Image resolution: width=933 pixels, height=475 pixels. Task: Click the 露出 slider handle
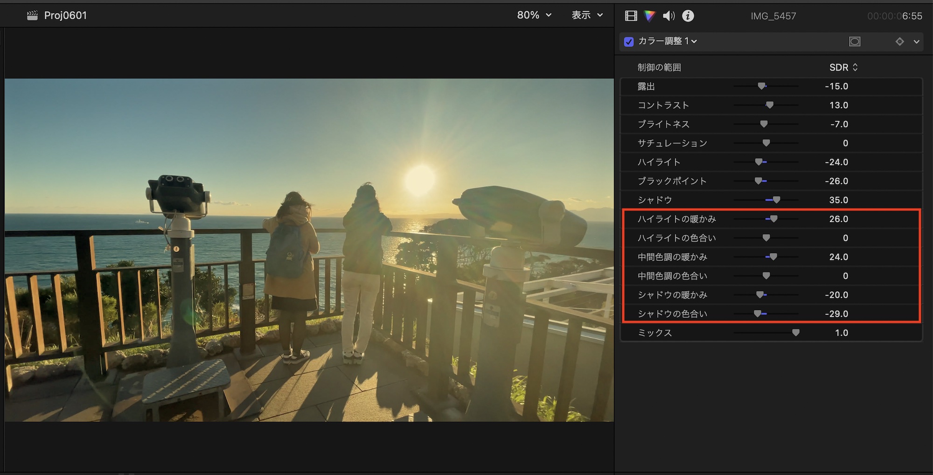coord(761,86)
